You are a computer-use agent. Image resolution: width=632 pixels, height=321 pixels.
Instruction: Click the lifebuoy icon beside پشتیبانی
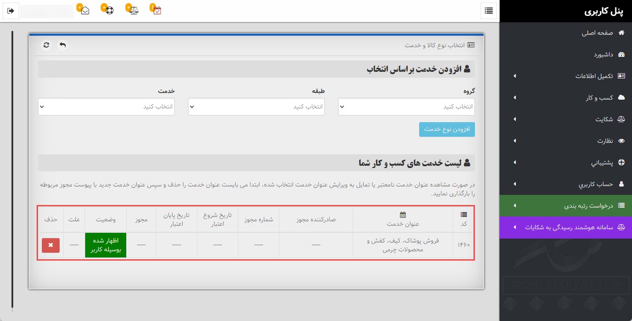click(622, 163)
